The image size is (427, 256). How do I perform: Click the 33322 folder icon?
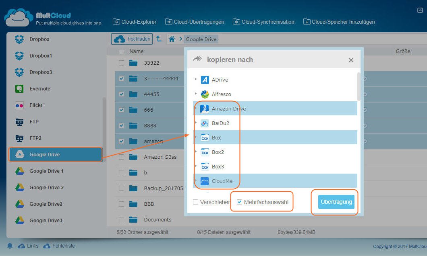point(133,63)
